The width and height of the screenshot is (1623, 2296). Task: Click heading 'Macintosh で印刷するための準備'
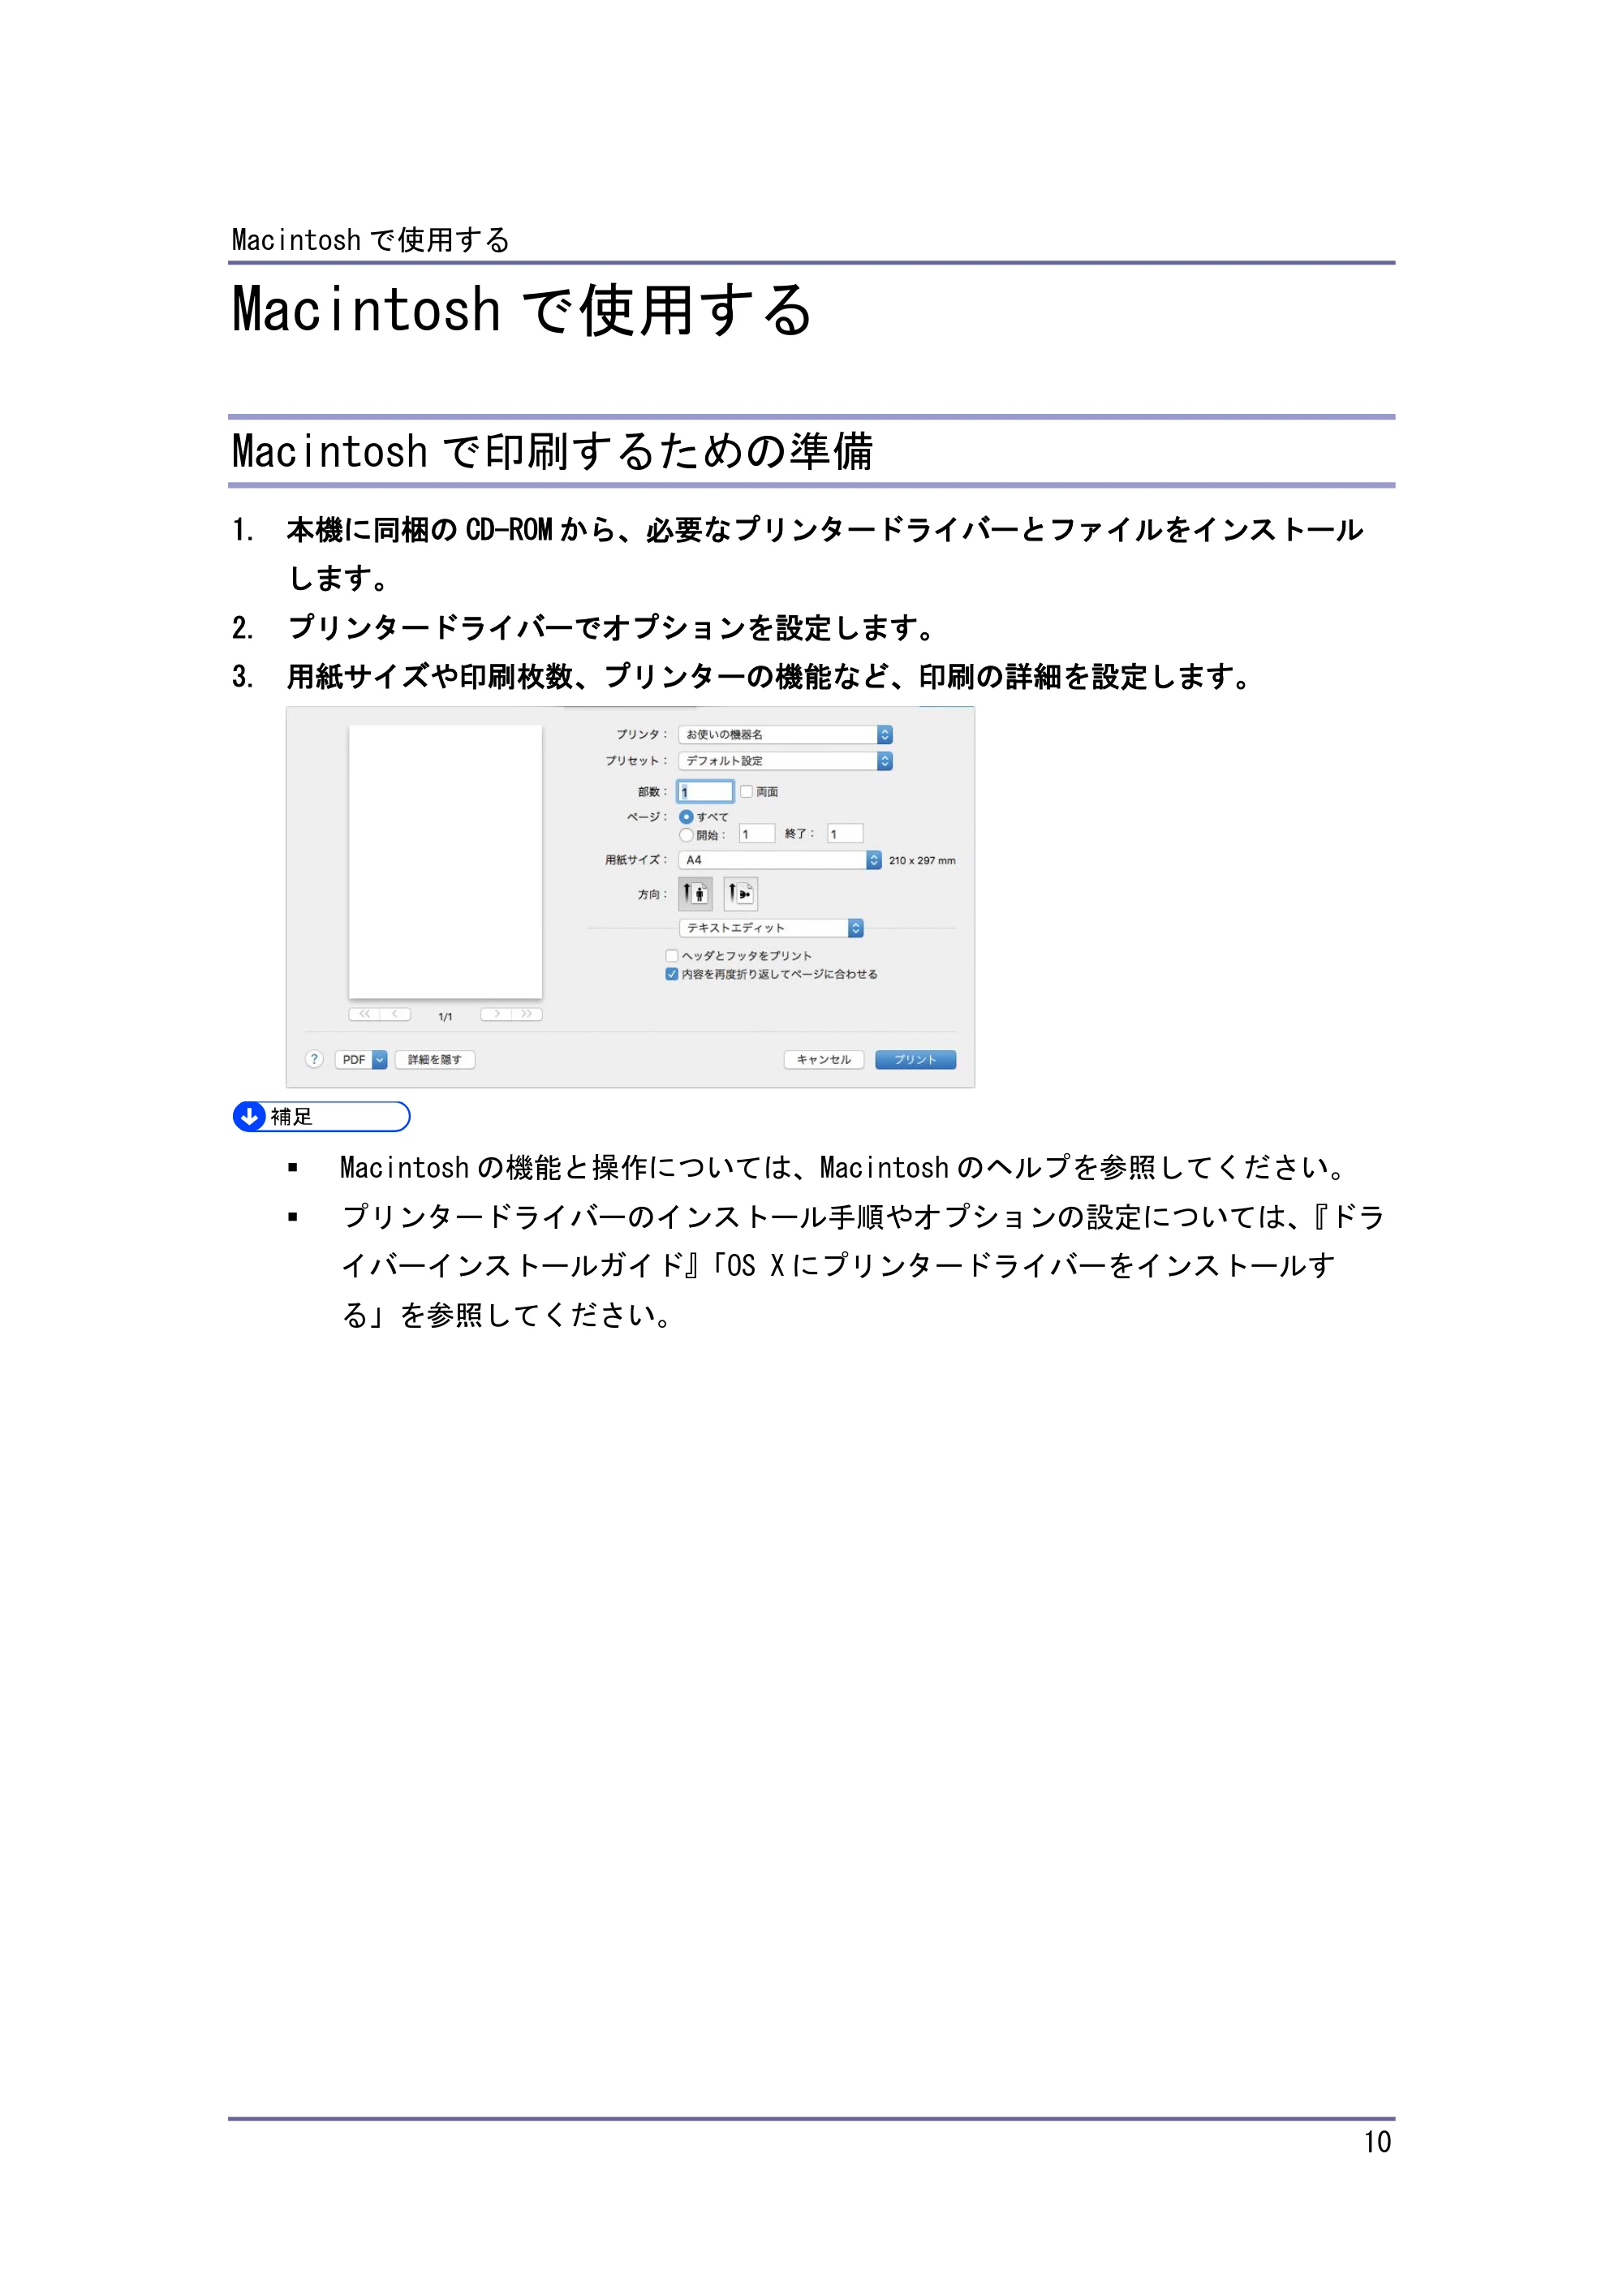click(553, 451)
